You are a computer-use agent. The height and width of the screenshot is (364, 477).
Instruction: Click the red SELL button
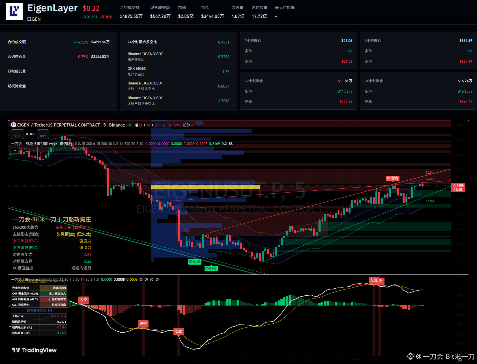(18, 134)
